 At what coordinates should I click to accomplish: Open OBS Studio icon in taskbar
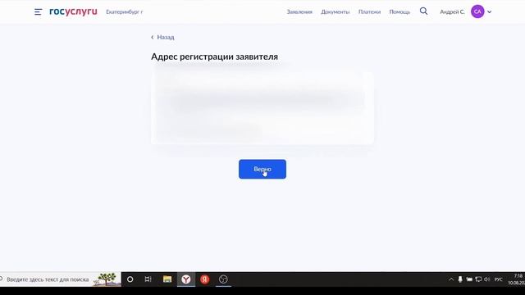pyautogui.click(x=223, y=279)
